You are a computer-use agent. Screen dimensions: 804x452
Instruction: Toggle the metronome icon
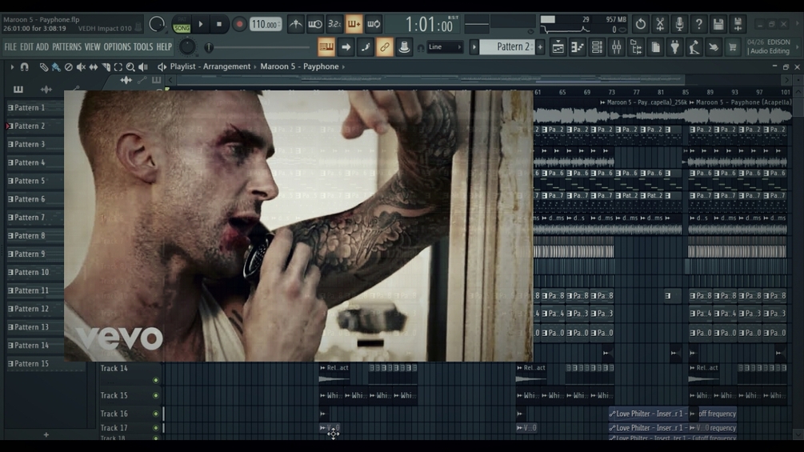[296, 24]
